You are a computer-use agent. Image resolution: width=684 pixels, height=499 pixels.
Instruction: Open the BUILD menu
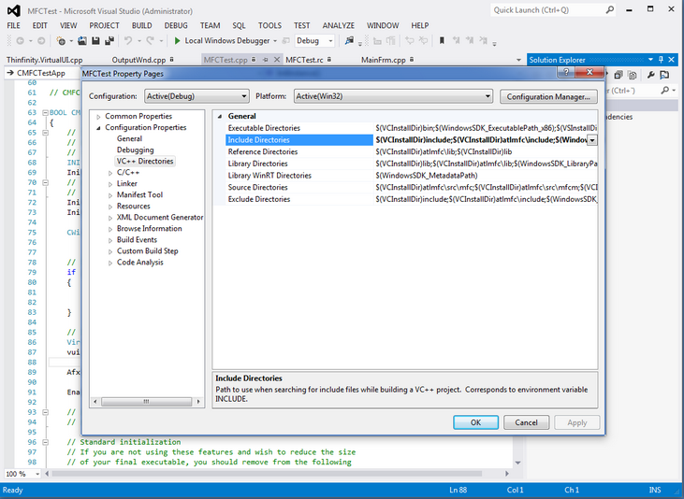pos(142,26)
